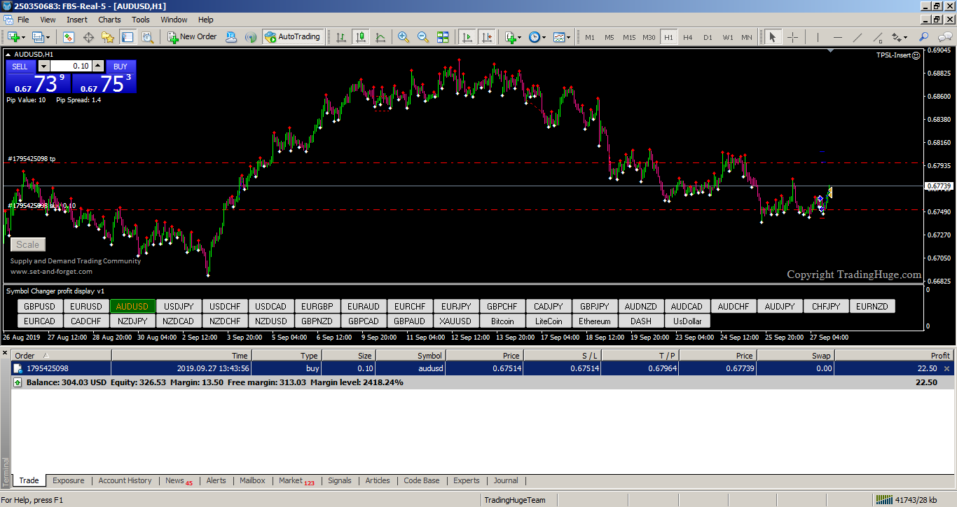Switch to H4 timeframe
This screenshot has height=507, width=957.
pyautogui.click(x=688, y=37)
